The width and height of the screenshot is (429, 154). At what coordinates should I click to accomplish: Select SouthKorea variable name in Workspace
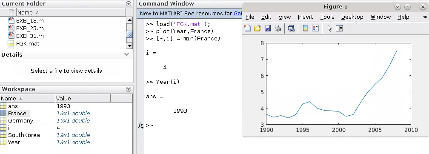click(x=24, y=135)
